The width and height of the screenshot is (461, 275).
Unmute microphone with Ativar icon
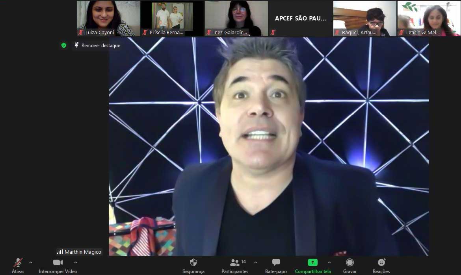tap(18, 263)
